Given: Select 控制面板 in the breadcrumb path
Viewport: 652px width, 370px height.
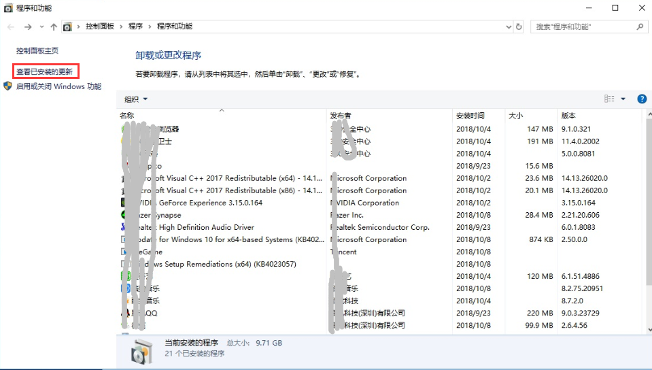Looking at the screenshot, I should coord(100,27).
